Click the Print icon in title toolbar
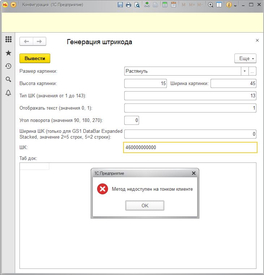Image resolution: width=264 pixels, height=275 pixels. (129, 5)
